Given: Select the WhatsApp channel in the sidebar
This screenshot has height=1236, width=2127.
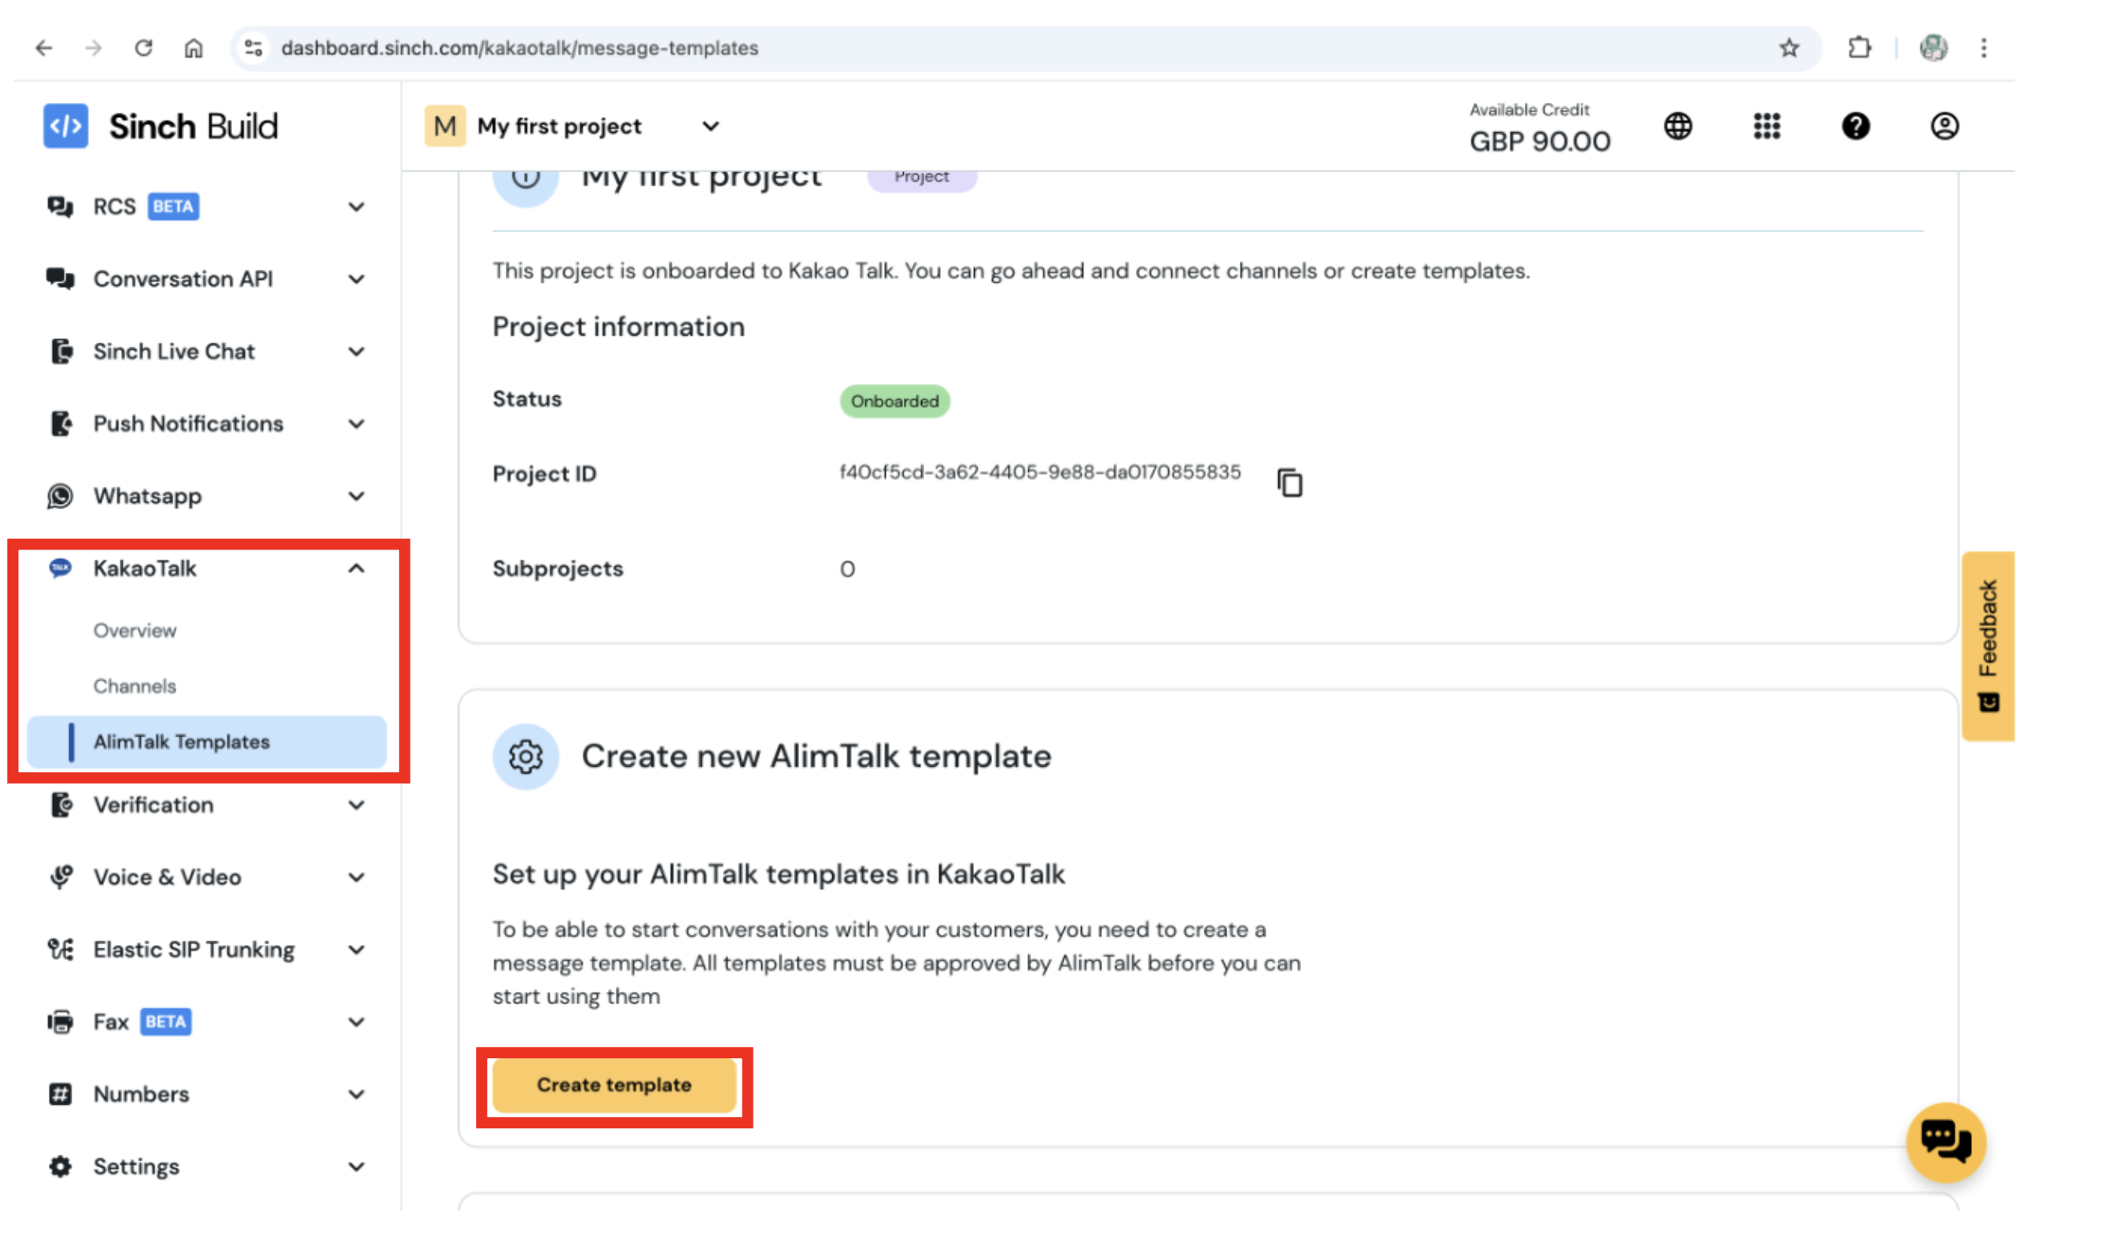Looking at the screenshot, I should click(146, 496).
